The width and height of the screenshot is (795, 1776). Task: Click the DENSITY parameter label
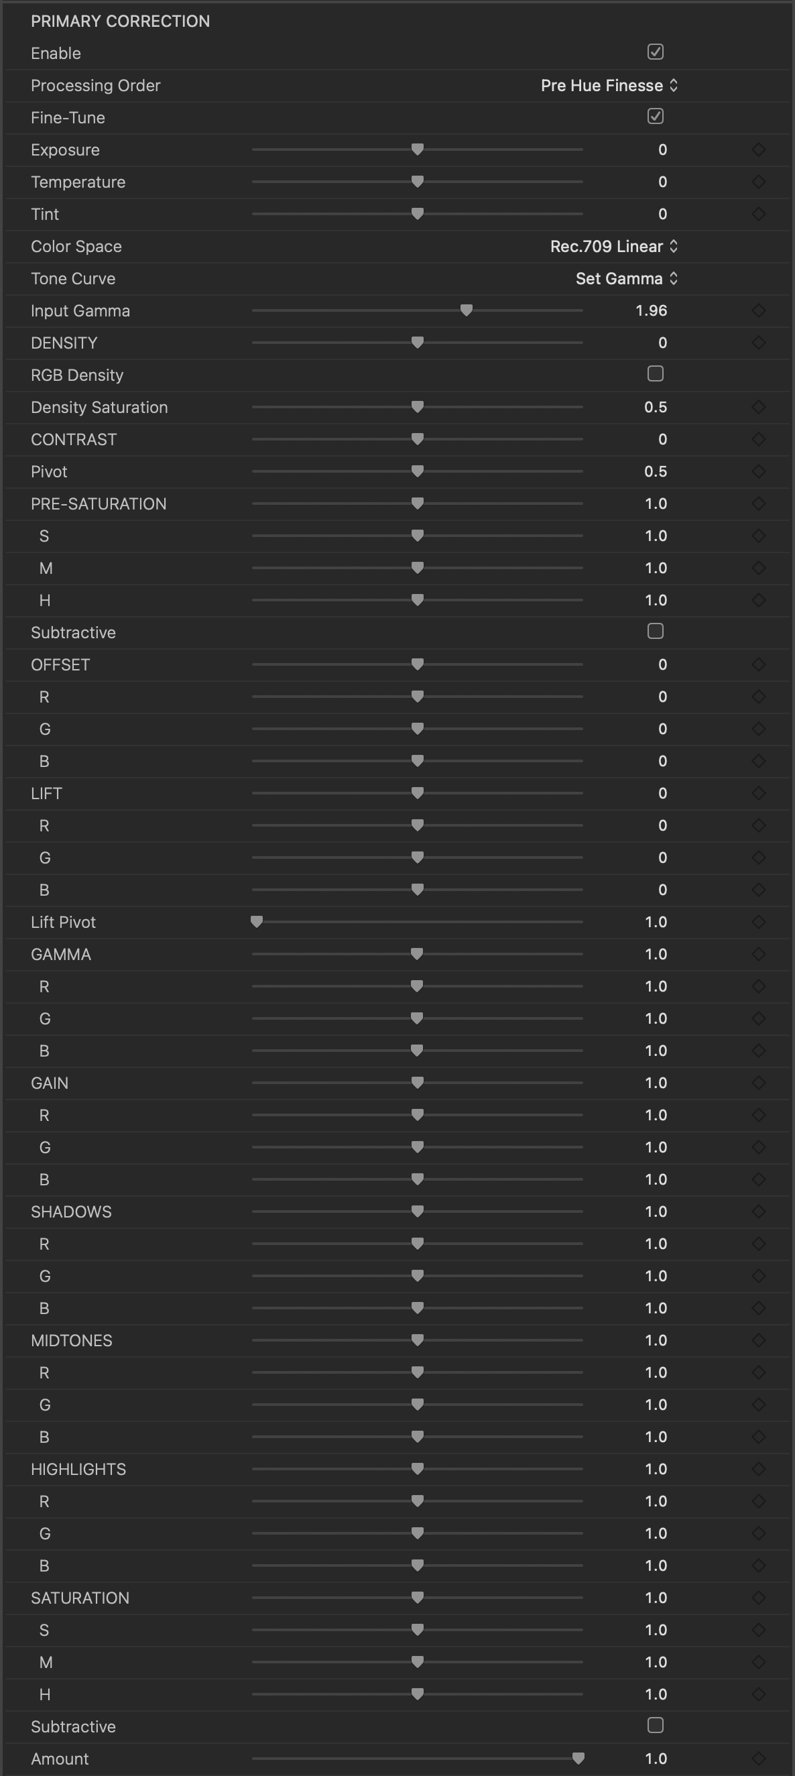(x=64, y=343)
